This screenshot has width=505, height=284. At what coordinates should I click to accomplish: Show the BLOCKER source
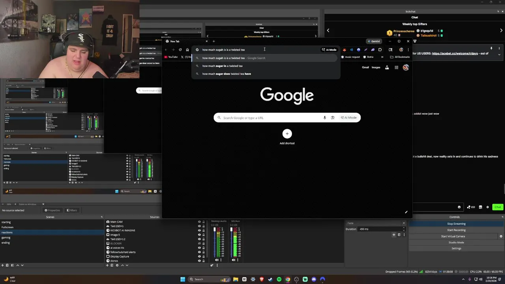tap(199, 243)
